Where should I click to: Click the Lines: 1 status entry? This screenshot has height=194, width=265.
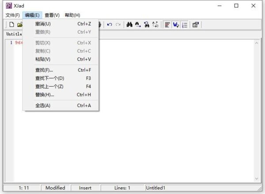pos(122,188)
